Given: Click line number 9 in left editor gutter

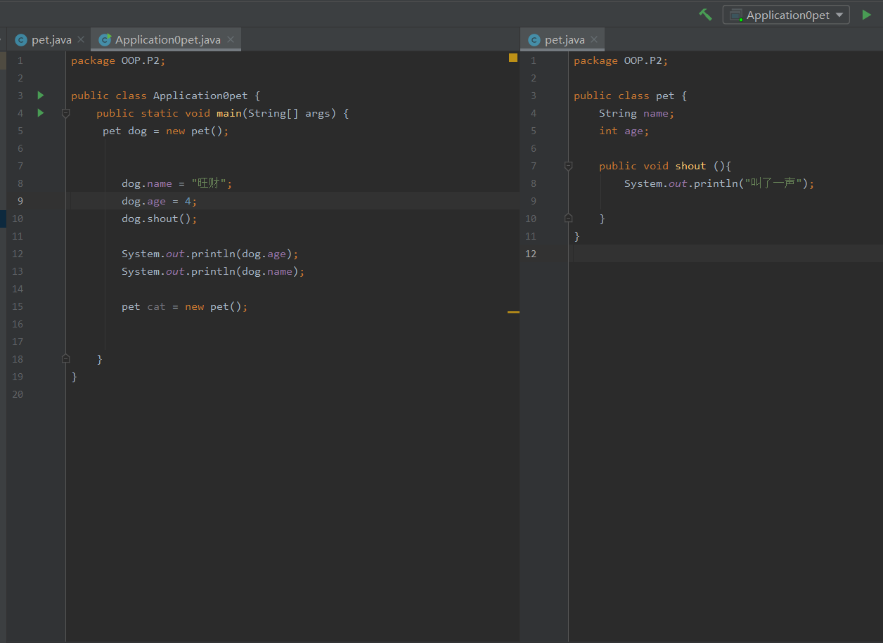Looking at the screenshot, I should point(20,201).
